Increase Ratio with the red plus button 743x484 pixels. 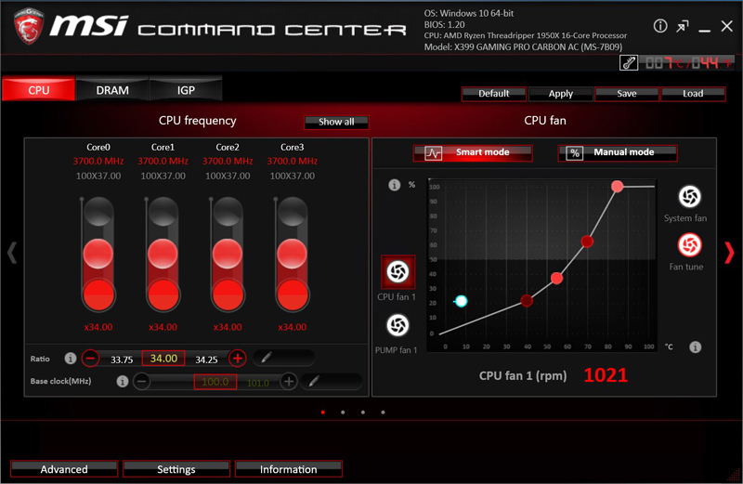(x=238, y=358)
